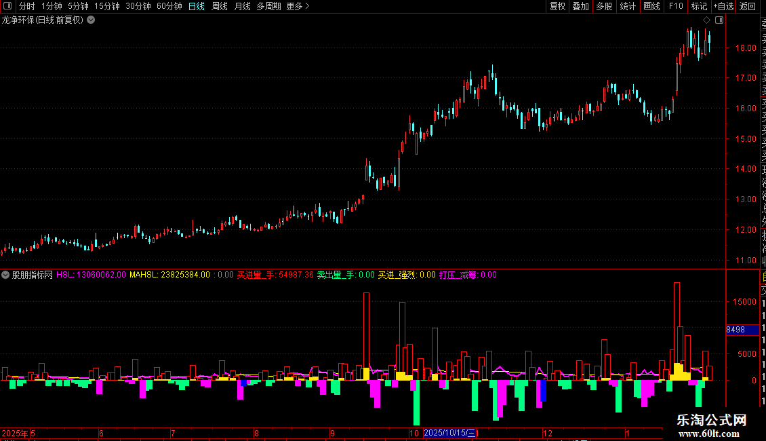Screen dimensions: 766x441
Task: Select the 5分钟 period tab
Action: [78, 6]
